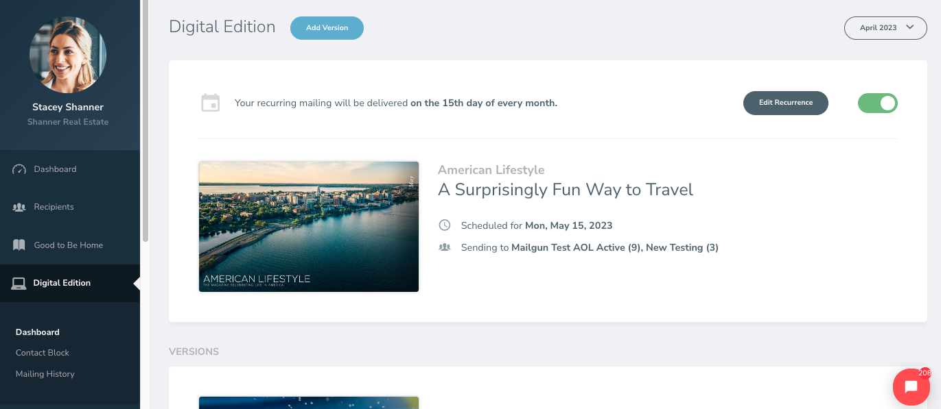Click the clock icon next to Scheduled for

point(445,225)
